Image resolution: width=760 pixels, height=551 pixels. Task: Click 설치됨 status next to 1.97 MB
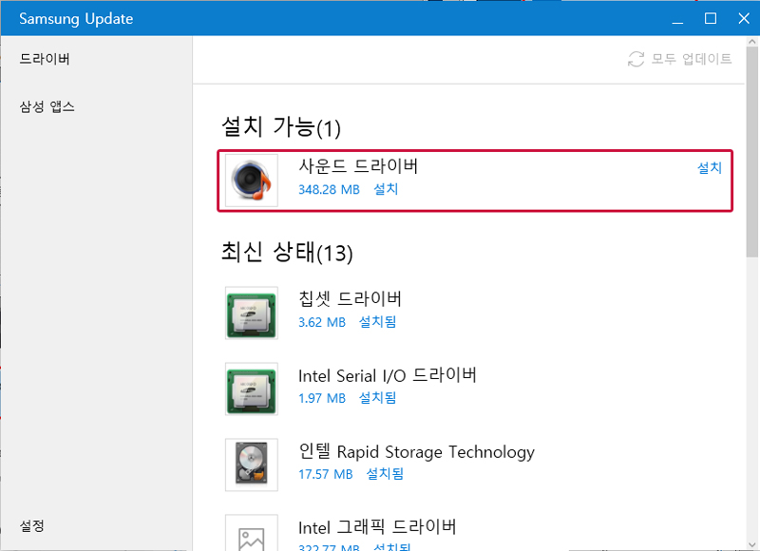[377, 398]
